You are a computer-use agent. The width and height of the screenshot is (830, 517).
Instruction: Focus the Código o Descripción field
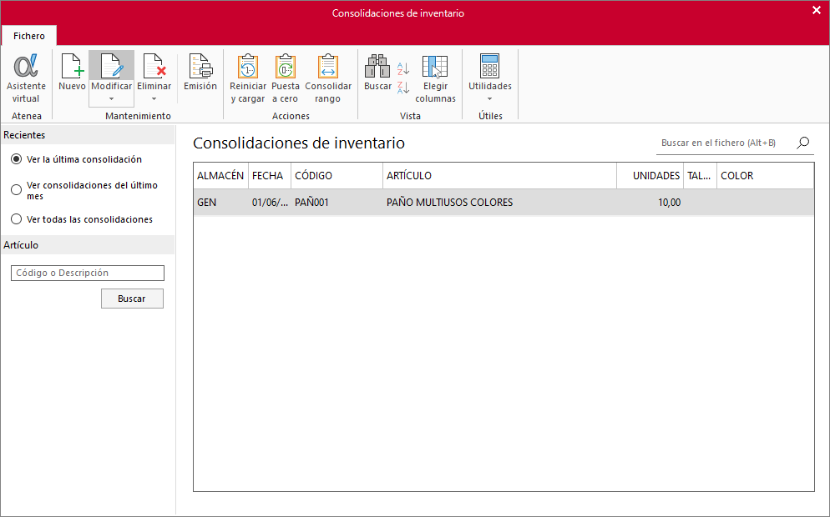[88, 273]
